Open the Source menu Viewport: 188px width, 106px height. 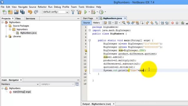click(33, 7)
